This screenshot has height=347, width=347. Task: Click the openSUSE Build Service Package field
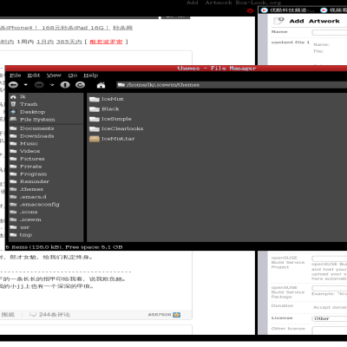[x=330, y=288]
